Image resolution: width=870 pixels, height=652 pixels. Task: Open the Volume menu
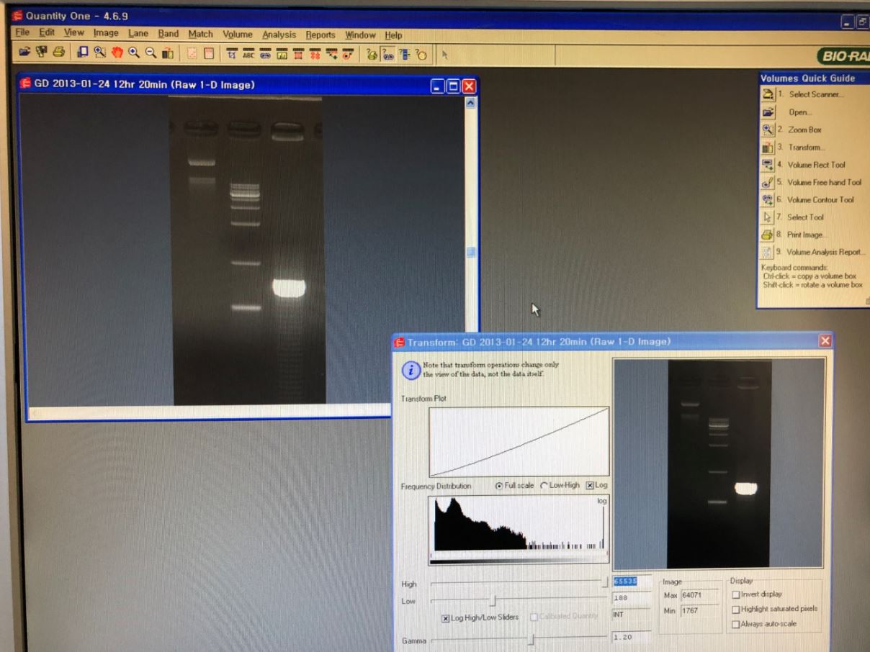pyautogui.click(x=237, y=35)
